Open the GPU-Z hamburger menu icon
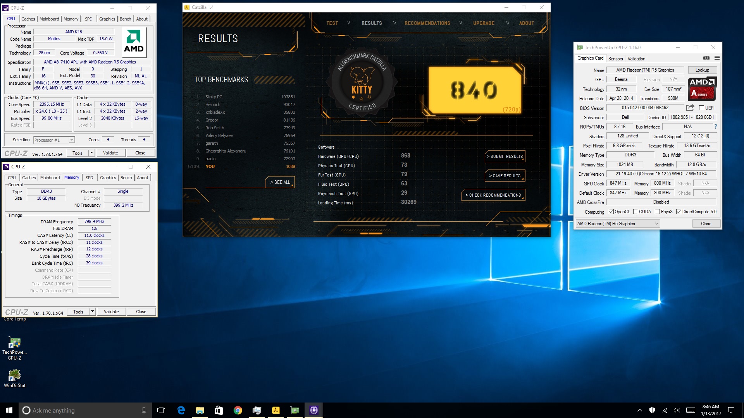The image size is (744, 418). tap(717, 58)
